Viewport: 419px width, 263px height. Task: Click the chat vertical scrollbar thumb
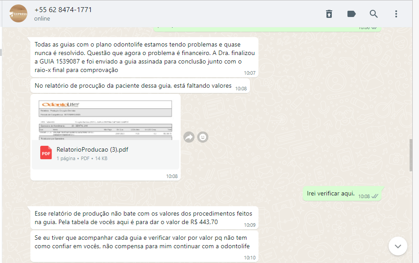(x=411, y=155)
